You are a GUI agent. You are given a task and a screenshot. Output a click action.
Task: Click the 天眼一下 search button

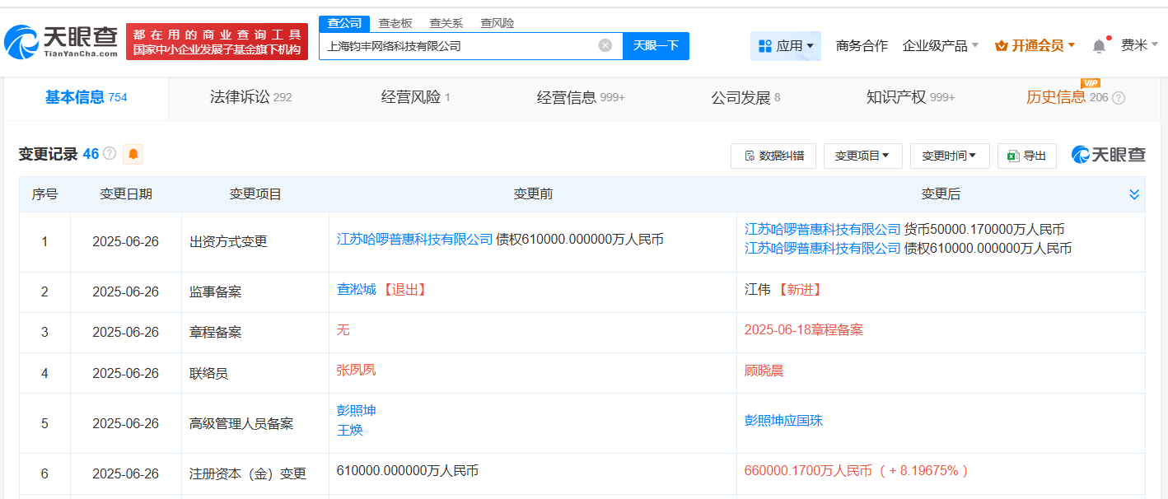(x=656, y=46)
